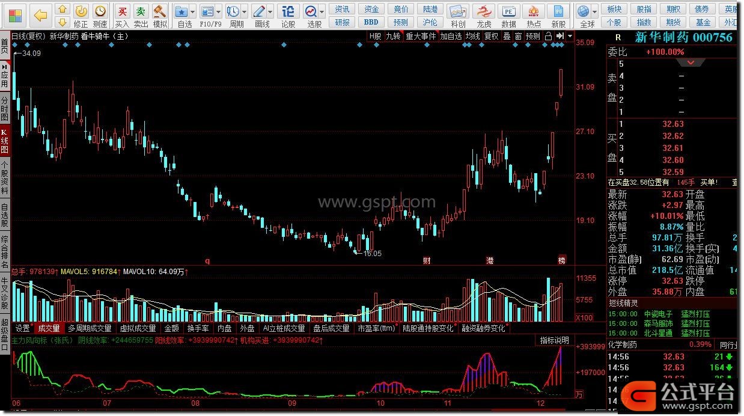Open the 论股 stock discussion icon
The height and width of the screenshot is (416, 744).
pyautogui.click(x=288, y=15)
